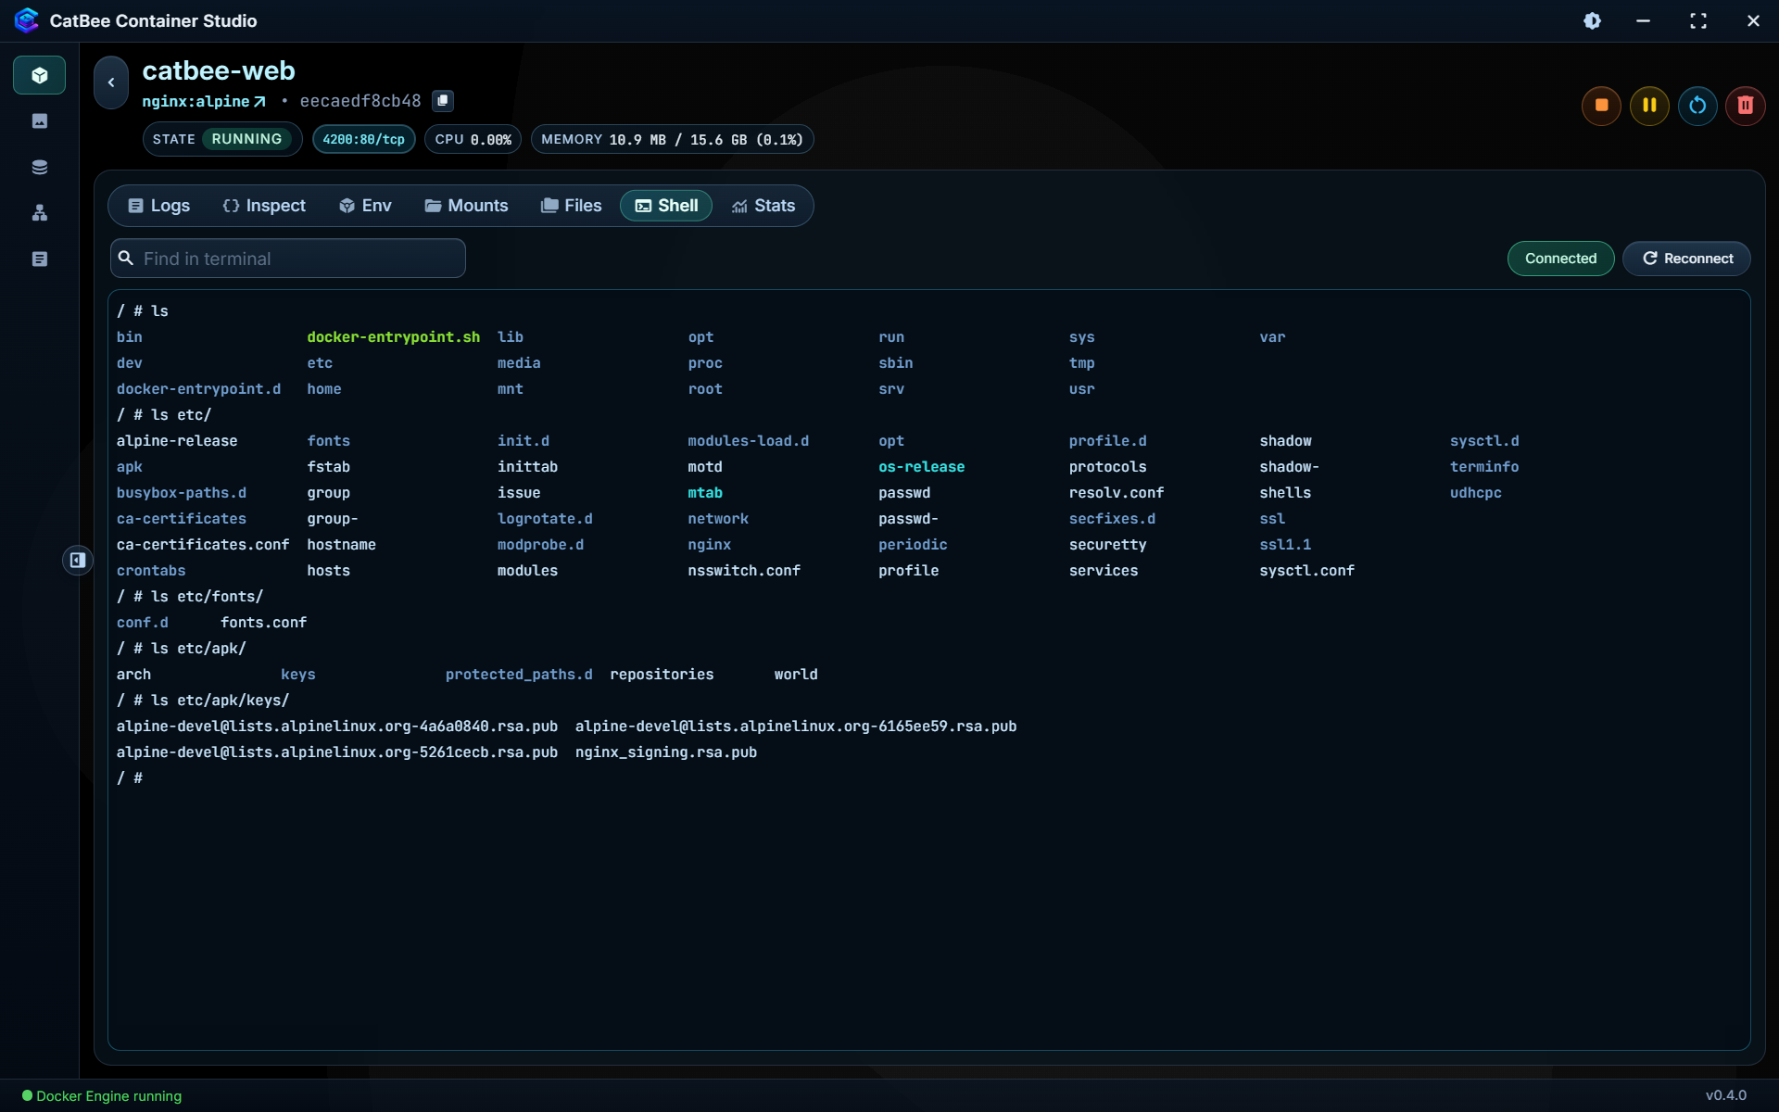The width and height of the screenshot is (1779, 1112).
Task: Click the Reconnect button
Action: click(x=1686, y=259)
